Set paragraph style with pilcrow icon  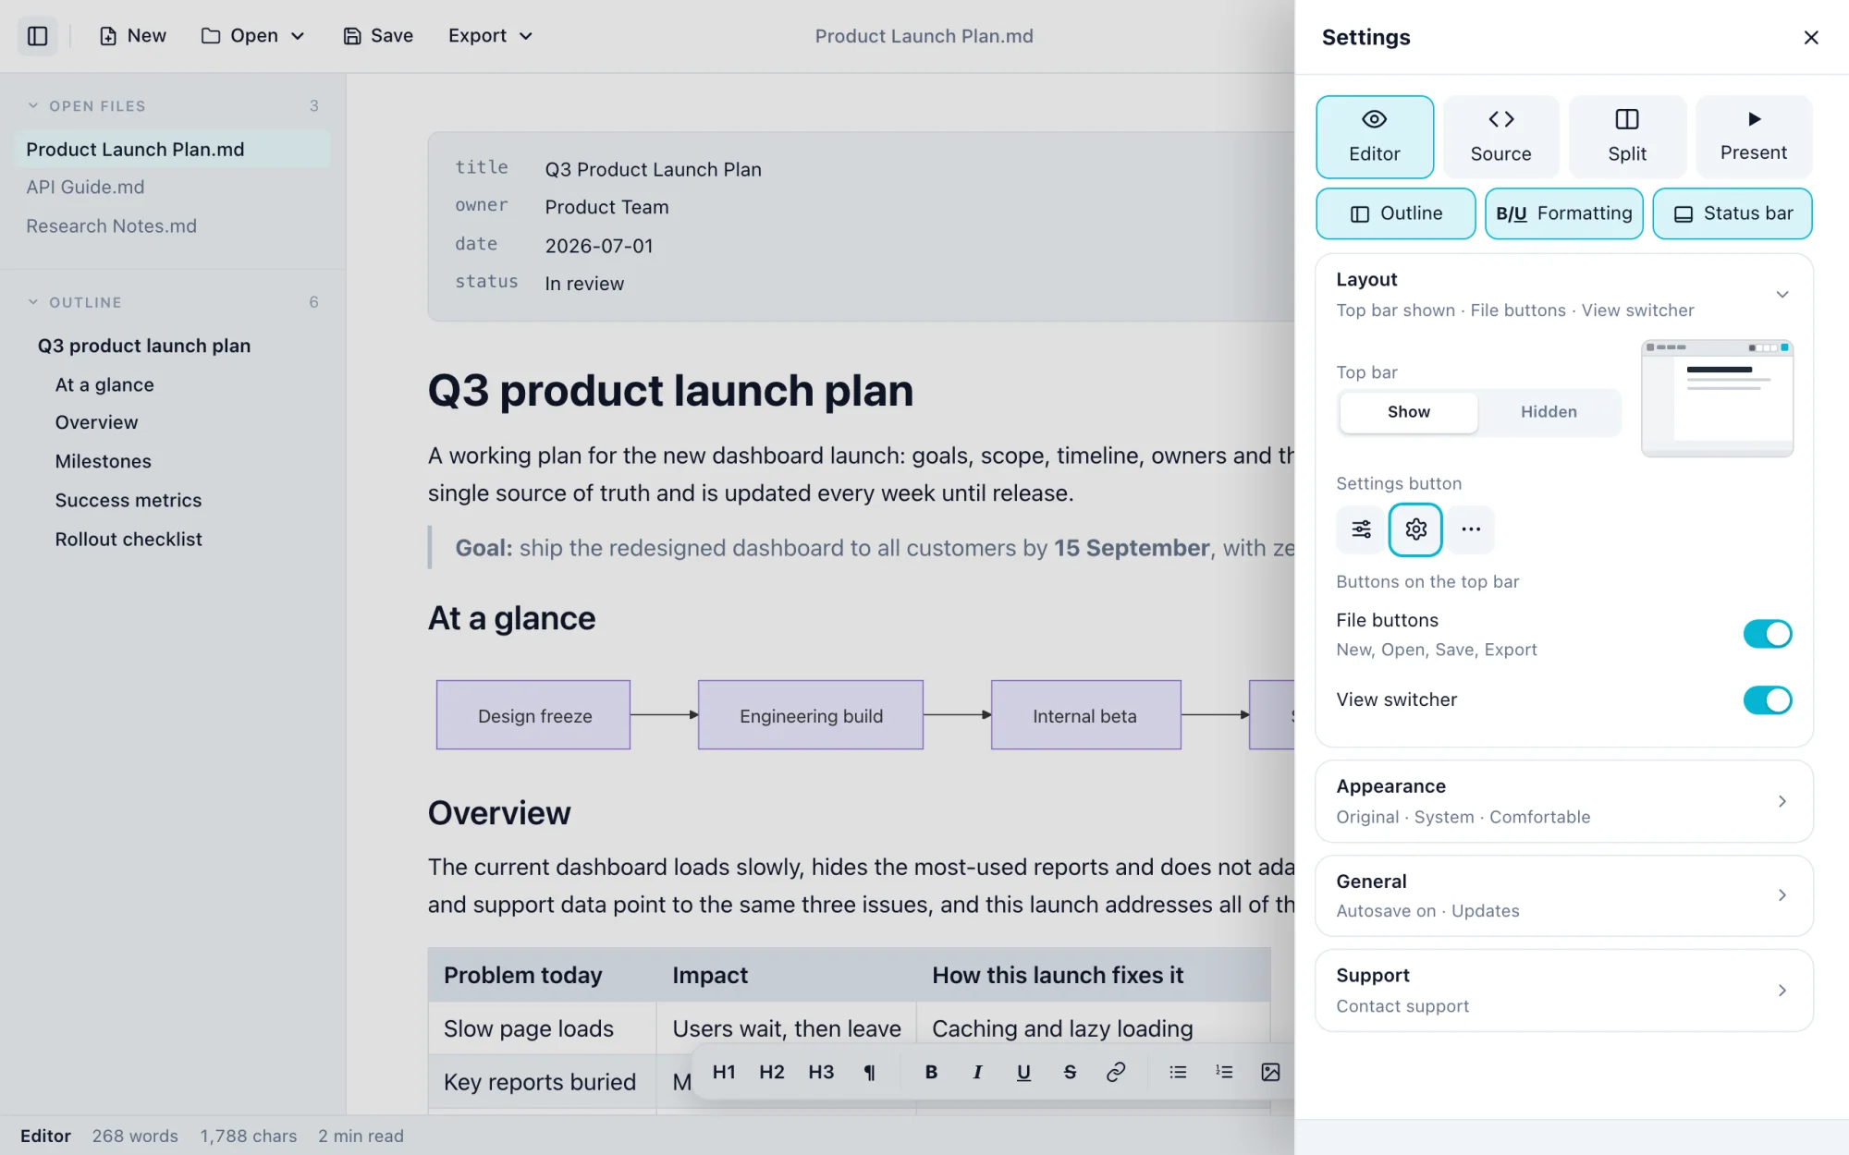point(869,1072)
